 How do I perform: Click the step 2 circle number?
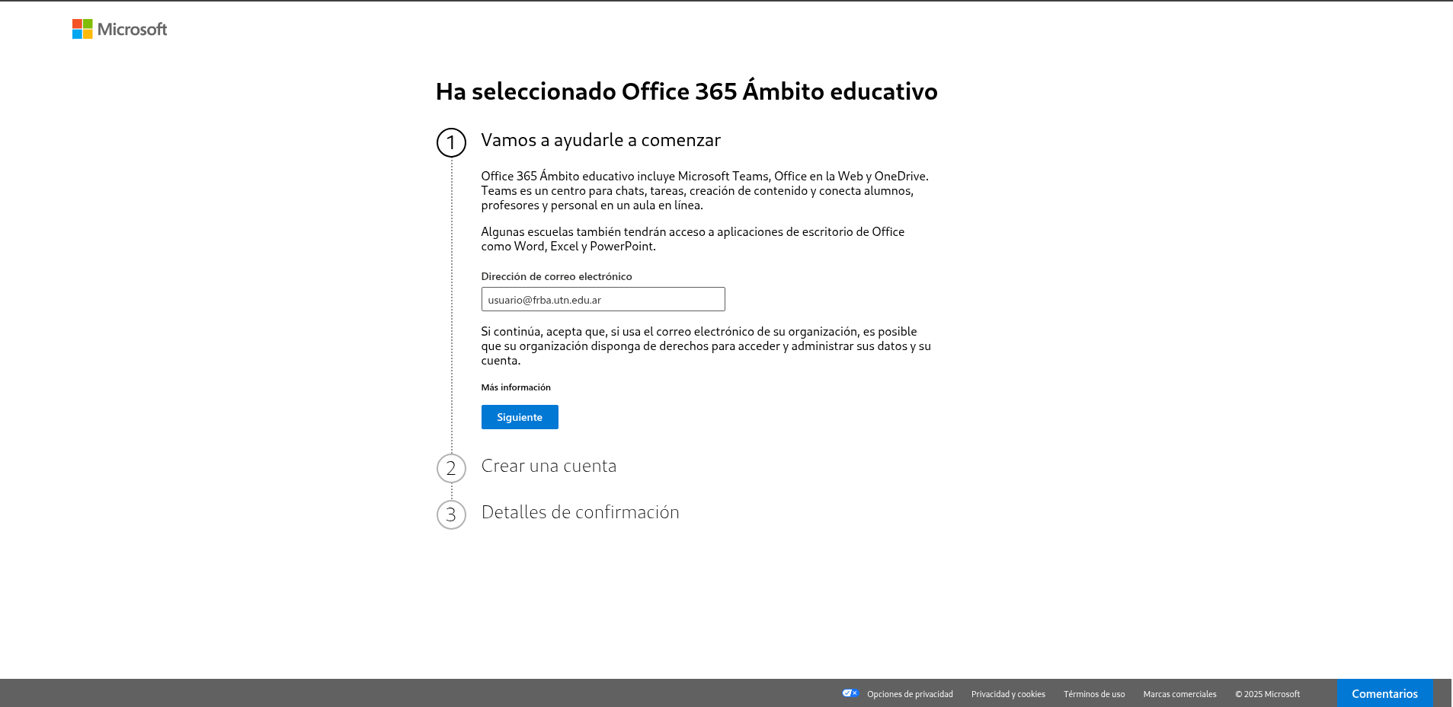[x=451, y=469]
